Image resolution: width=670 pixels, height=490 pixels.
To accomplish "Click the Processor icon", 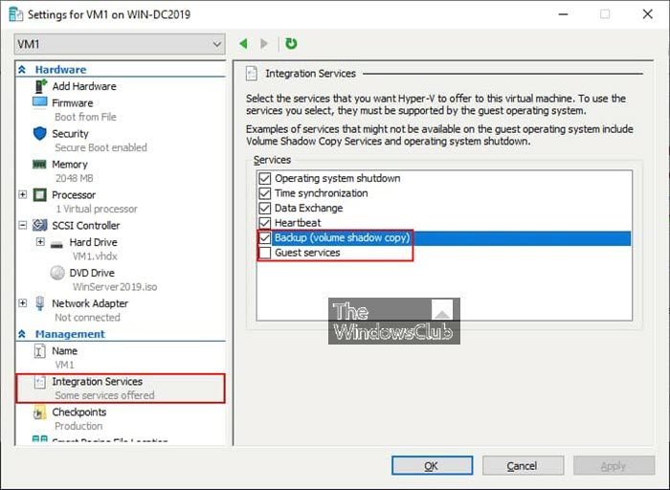I will coord(40,195).
